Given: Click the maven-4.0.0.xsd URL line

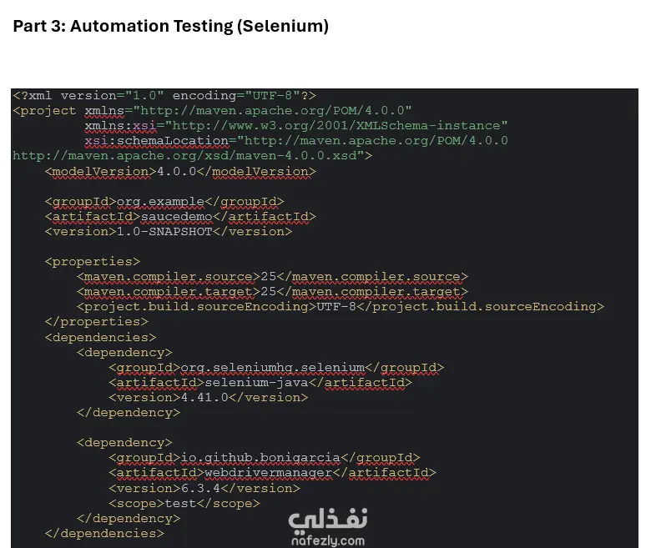Looking at the screenshot, I should tap(192, 156).
